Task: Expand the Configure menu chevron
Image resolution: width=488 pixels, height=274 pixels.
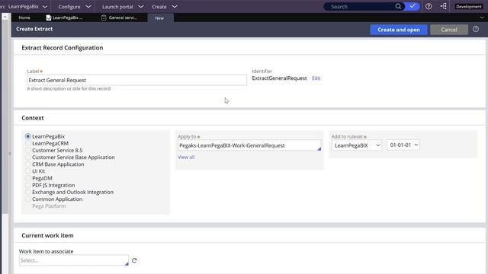Action: pyautogui.click(x=88, y=7)
